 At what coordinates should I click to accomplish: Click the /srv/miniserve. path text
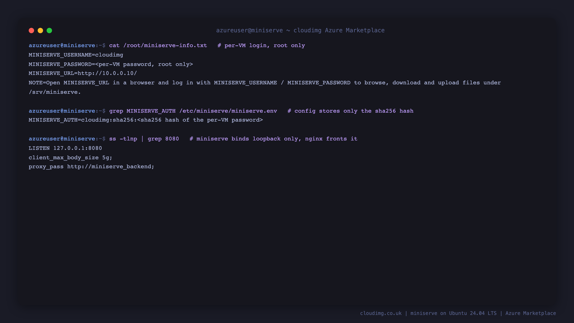coord(55,92)
